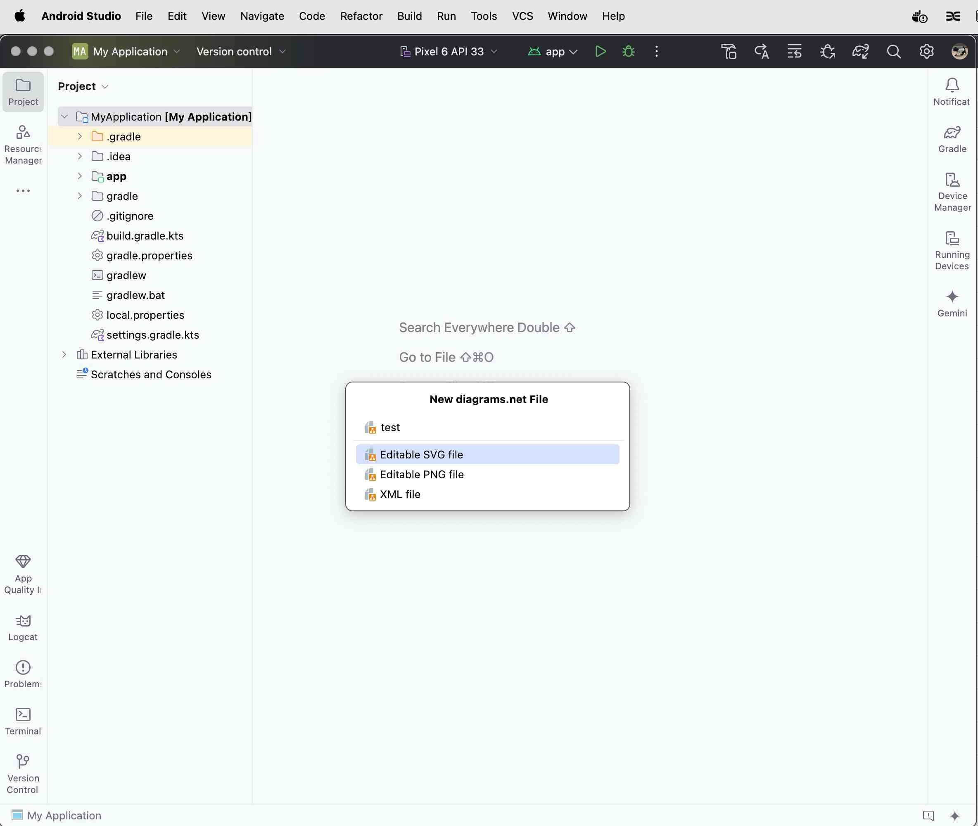Sync project with Gradle files icon

[860, 51]
